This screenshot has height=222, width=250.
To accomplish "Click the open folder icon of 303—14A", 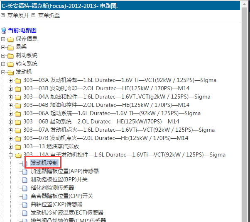I will [x=18, y=155].
